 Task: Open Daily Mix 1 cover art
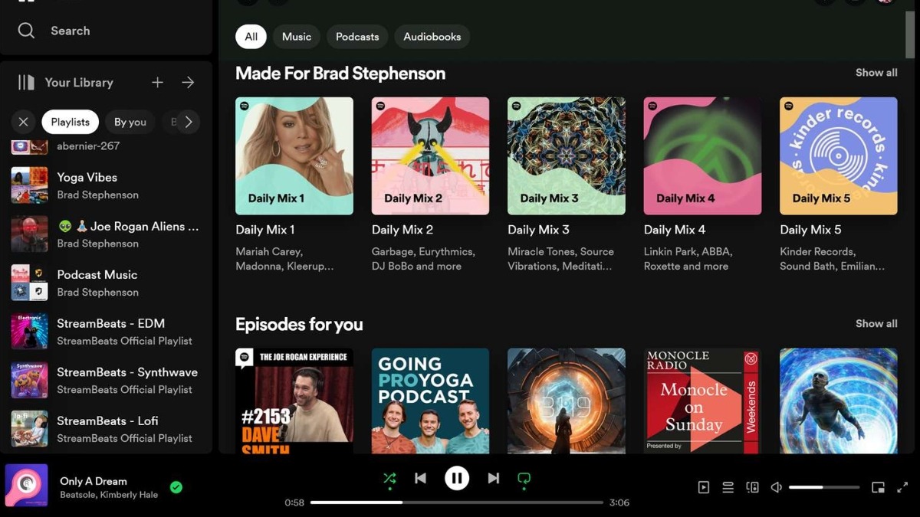pos(294,155)
